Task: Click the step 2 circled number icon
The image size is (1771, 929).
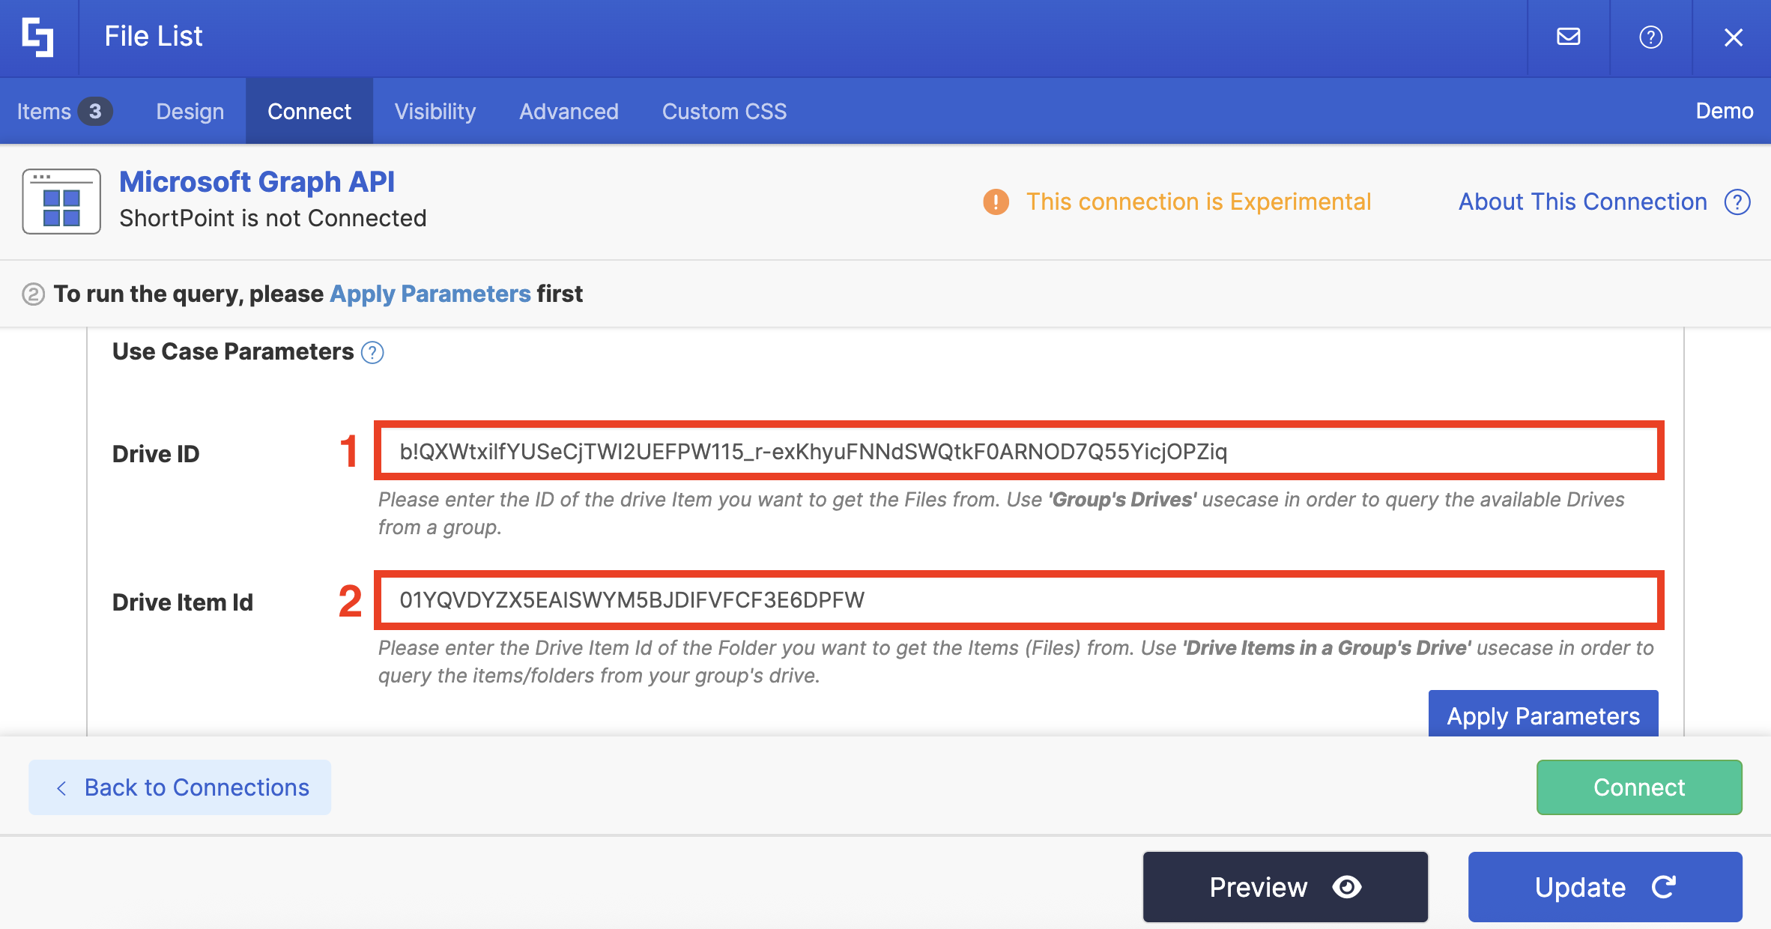Action: 33,294
